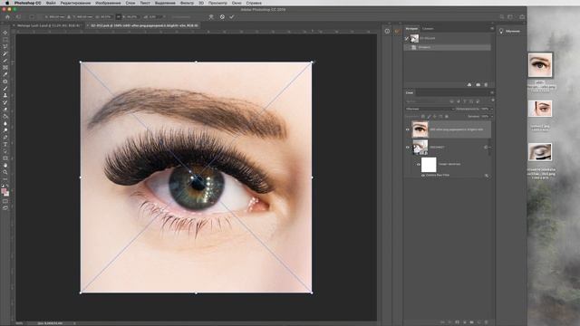Open the layer filter type dropdown

pyautogui.click(x=426, y=101)
